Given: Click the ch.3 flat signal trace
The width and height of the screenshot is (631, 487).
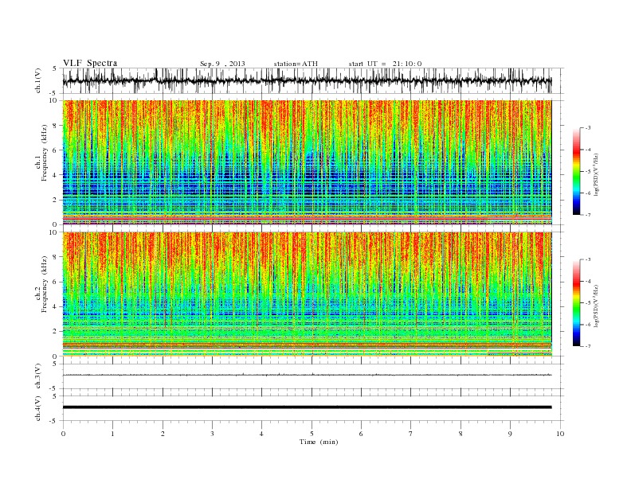Looking at the screenshot, I should (307, 375).
